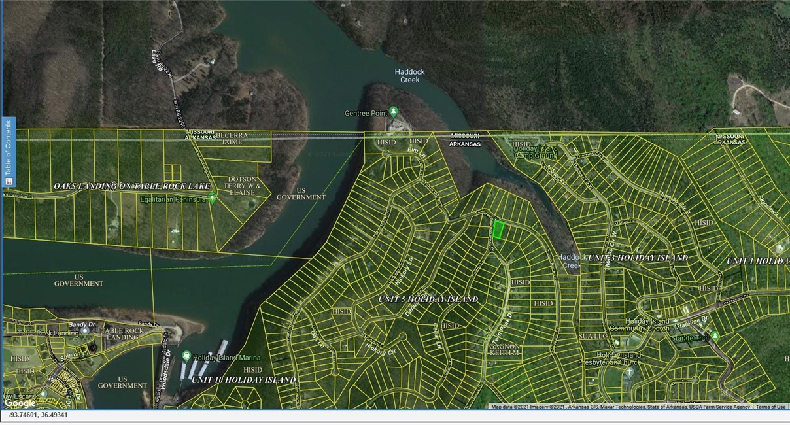Screen dimensions: 790x425
Task: Select the Holiday Island Marina boat marker
Action: pos(187,356)
